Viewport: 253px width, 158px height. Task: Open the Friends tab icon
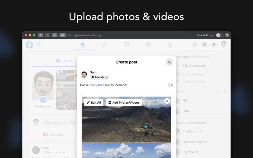(x=105, y=45)
